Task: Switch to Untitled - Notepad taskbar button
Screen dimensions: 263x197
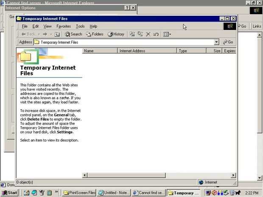Action: point(114,193)
